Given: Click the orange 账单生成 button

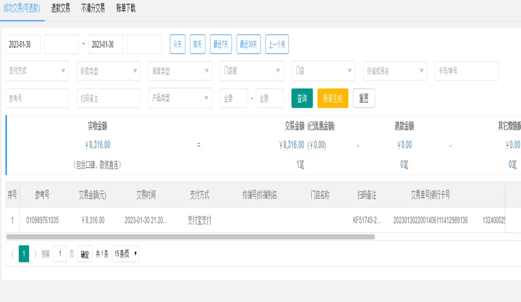Looking at the screenshot, I should coord(333,98).
